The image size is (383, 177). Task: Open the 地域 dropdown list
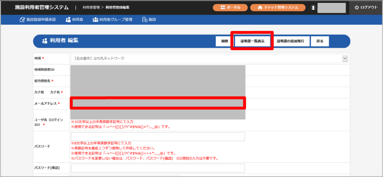click(209, 58)
